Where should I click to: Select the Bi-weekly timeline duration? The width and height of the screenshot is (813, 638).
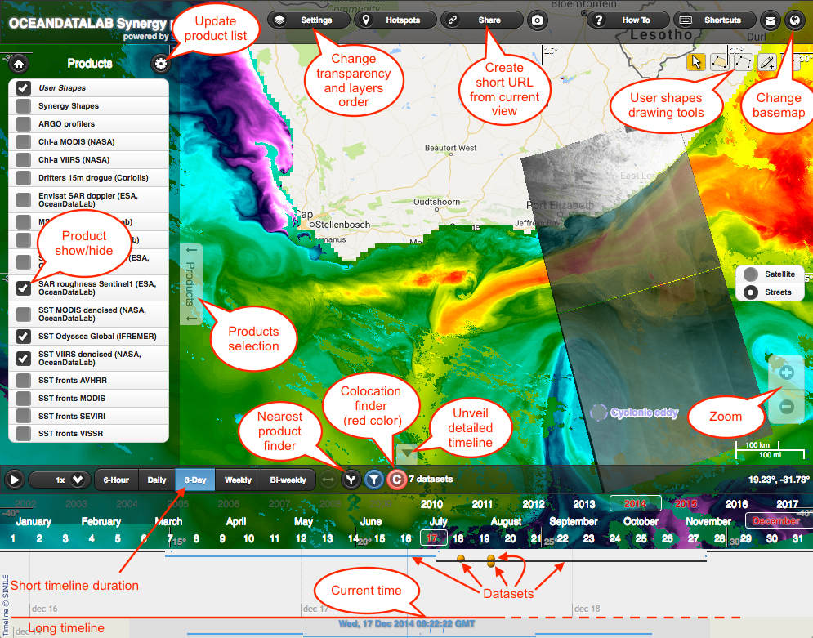[x=288, y=480]
